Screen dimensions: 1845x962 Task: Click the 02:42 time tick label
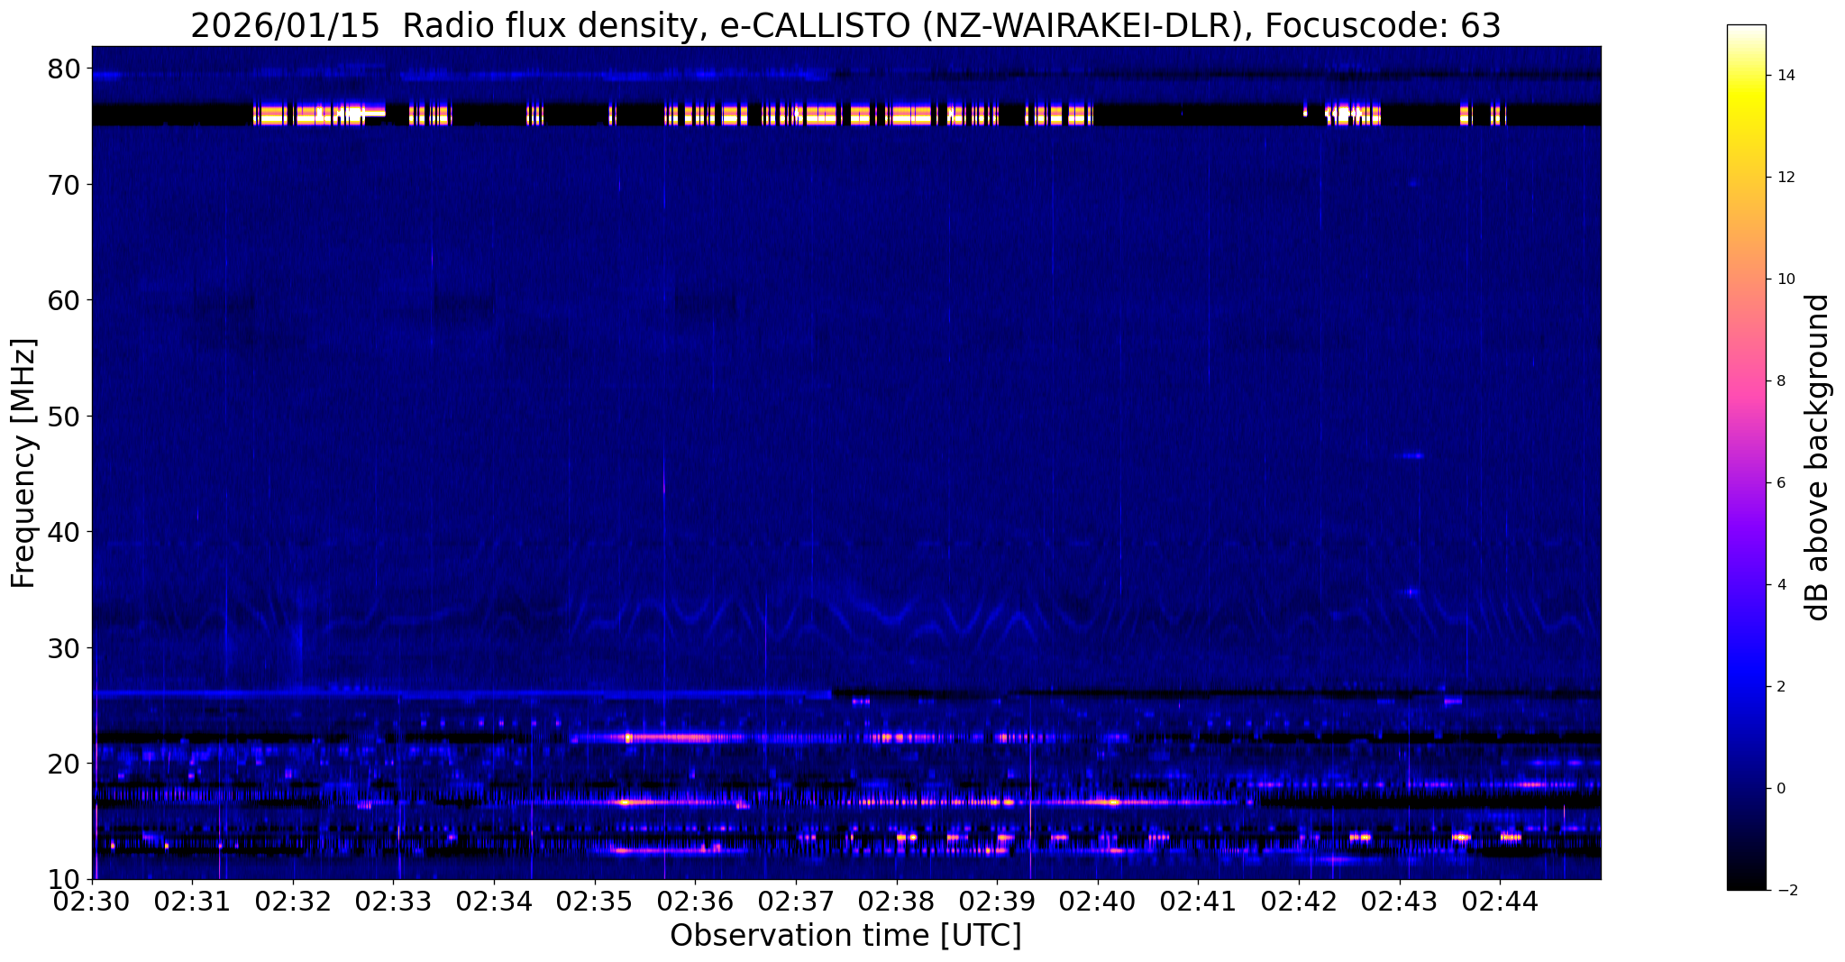(1299, 902)
